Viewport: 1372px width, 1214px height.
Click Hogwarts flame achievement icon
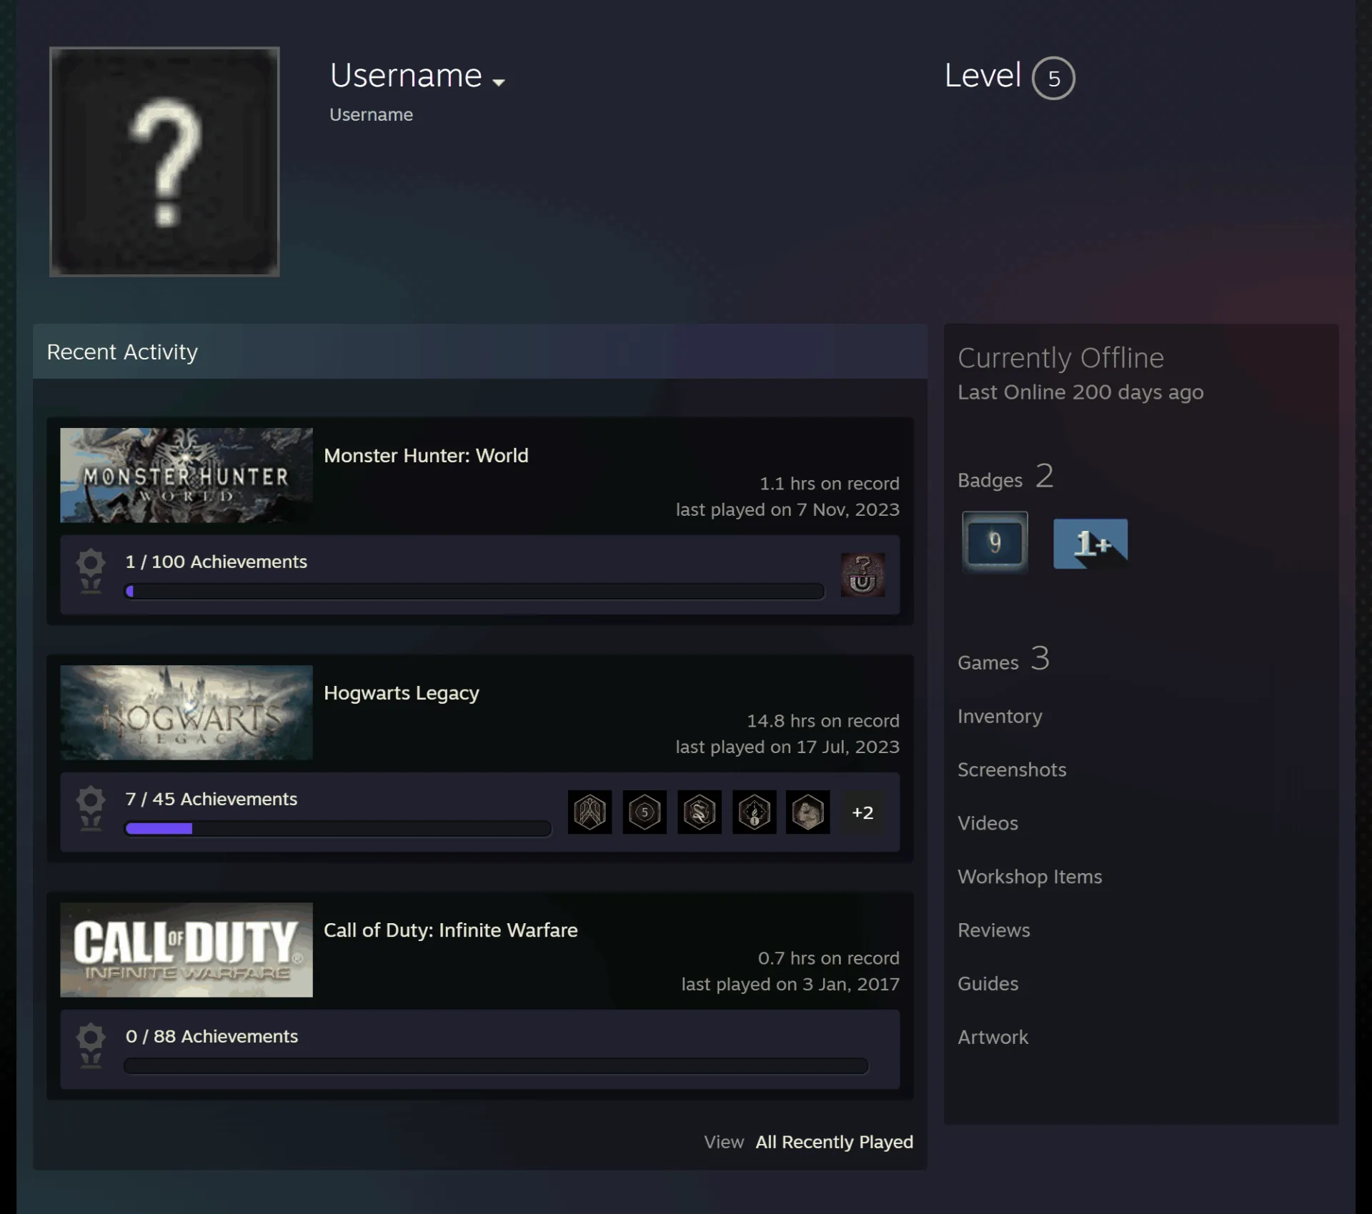click(755, 812)
